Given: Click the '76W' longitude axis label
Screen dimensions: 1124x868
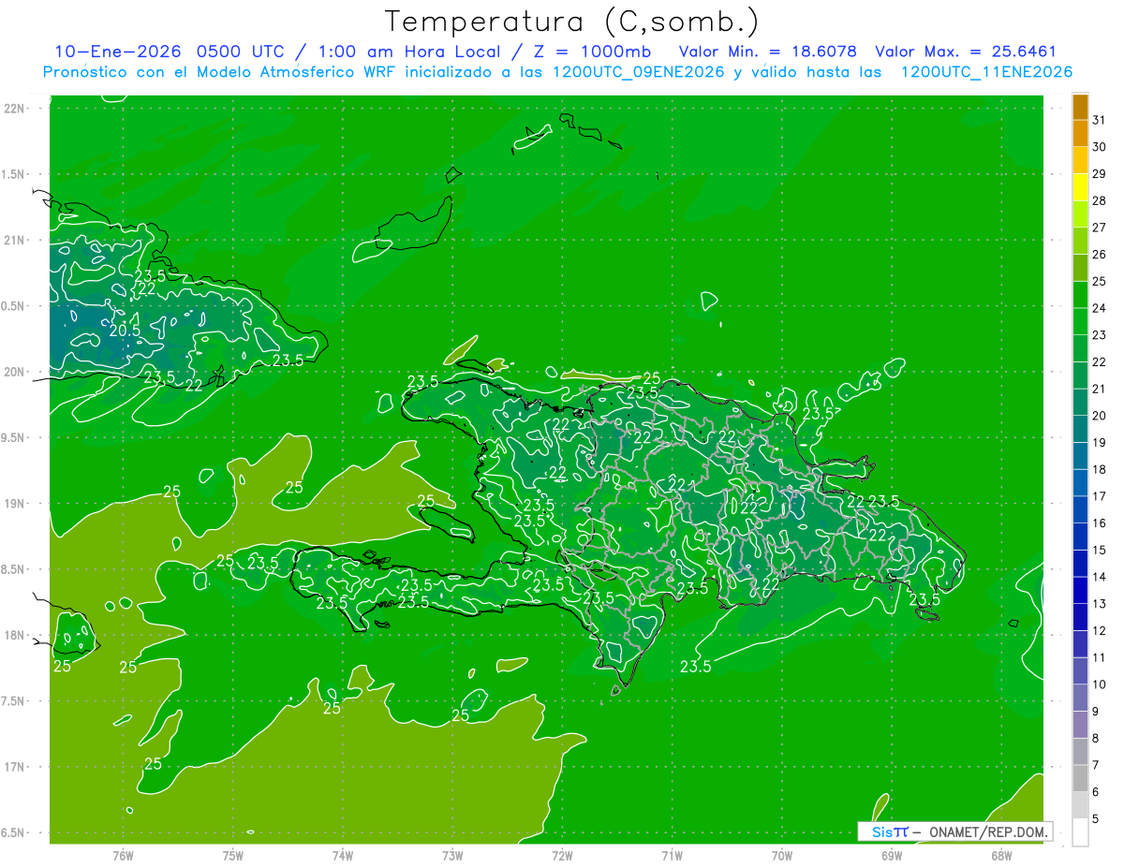Looking at the screenshot, I should 123,856.
